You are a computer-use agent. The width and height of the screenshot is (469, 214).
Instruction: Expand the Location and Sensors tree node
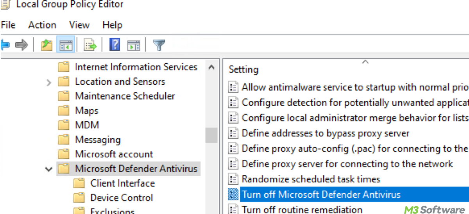[49, 82]
